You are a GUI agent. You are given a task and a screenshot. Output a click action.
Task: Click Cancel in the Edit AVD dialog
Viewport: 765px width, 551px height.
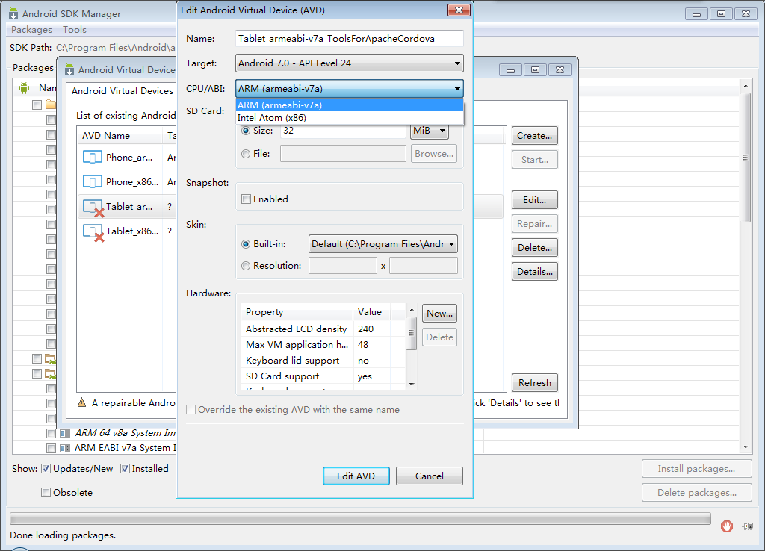[430, 476]
